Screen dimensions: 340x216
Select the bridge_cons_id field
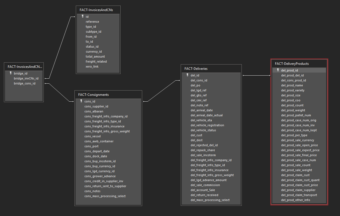(x=24, y=83)
